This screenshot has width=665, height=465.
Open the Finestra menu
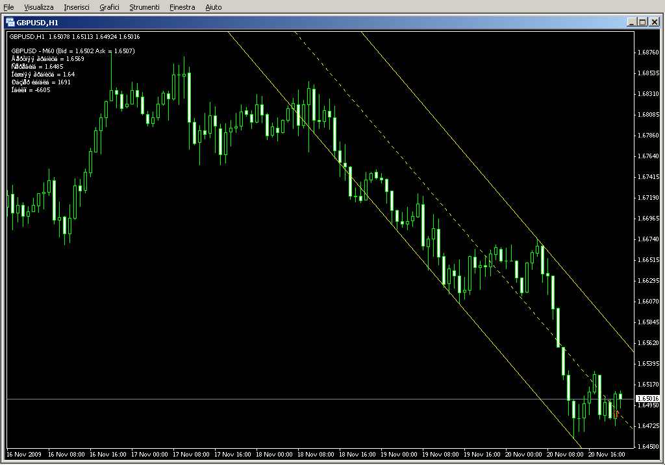click(x=182, y=7)
